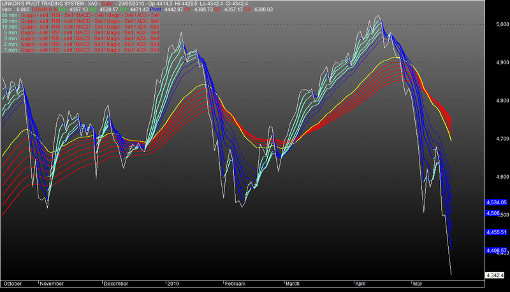Click the R2 resistance value 4528.57
The image size is (510, 292).
pyautogui.click(x=109, y=10)
